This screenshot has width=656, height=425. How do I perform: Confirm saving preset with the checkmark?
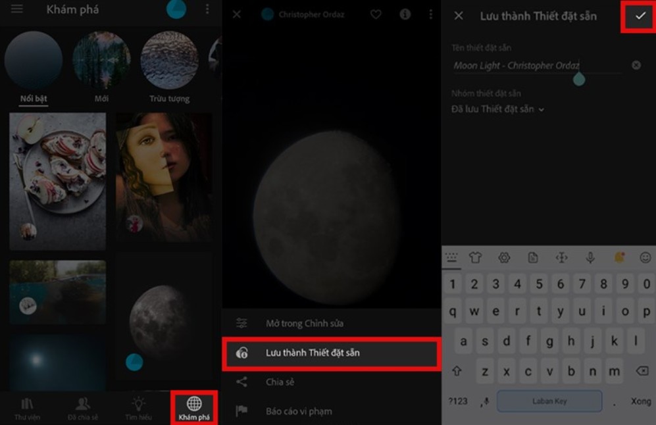point(640,16)
